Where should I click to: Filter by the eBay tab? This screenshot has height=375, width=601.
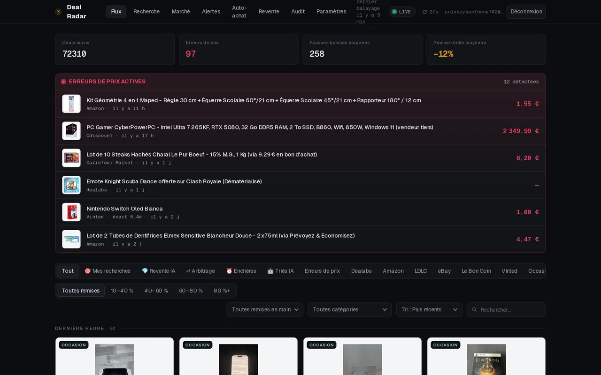(444, 271)
